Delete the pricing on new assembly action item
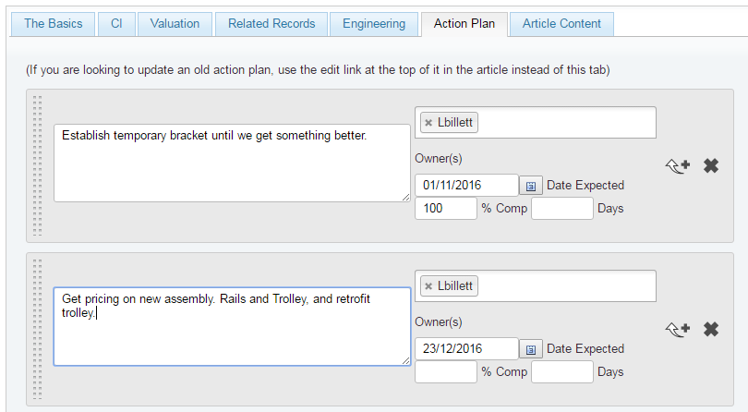 click(711, 329)
